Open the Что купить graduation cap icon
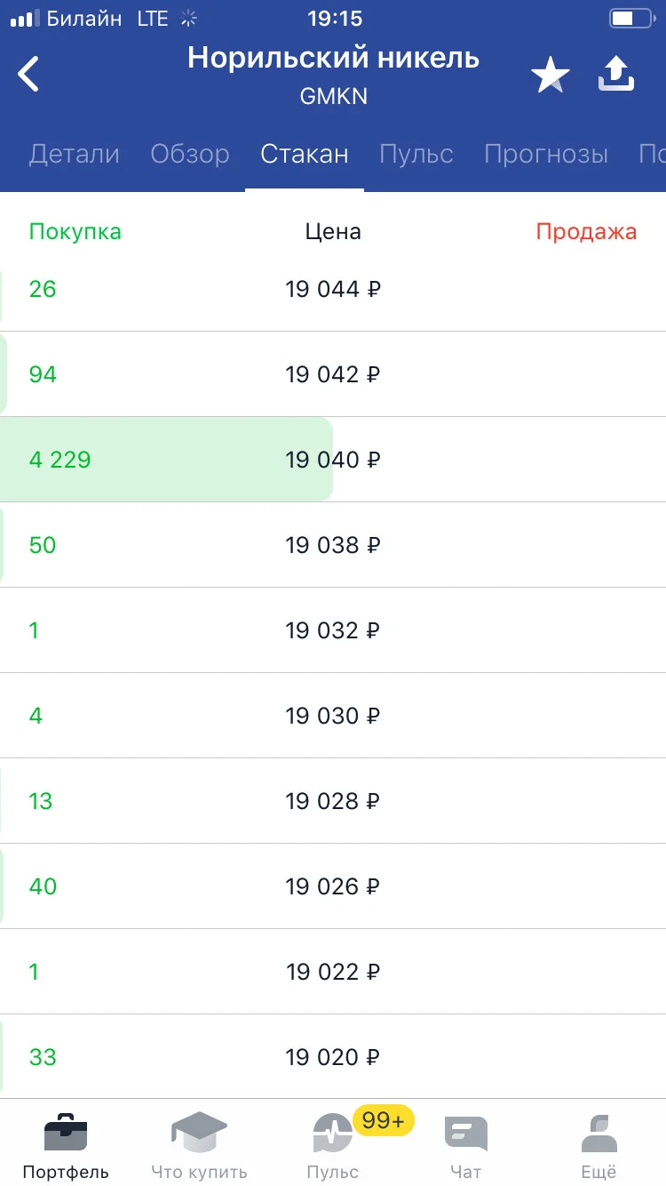 [199, 1133]
